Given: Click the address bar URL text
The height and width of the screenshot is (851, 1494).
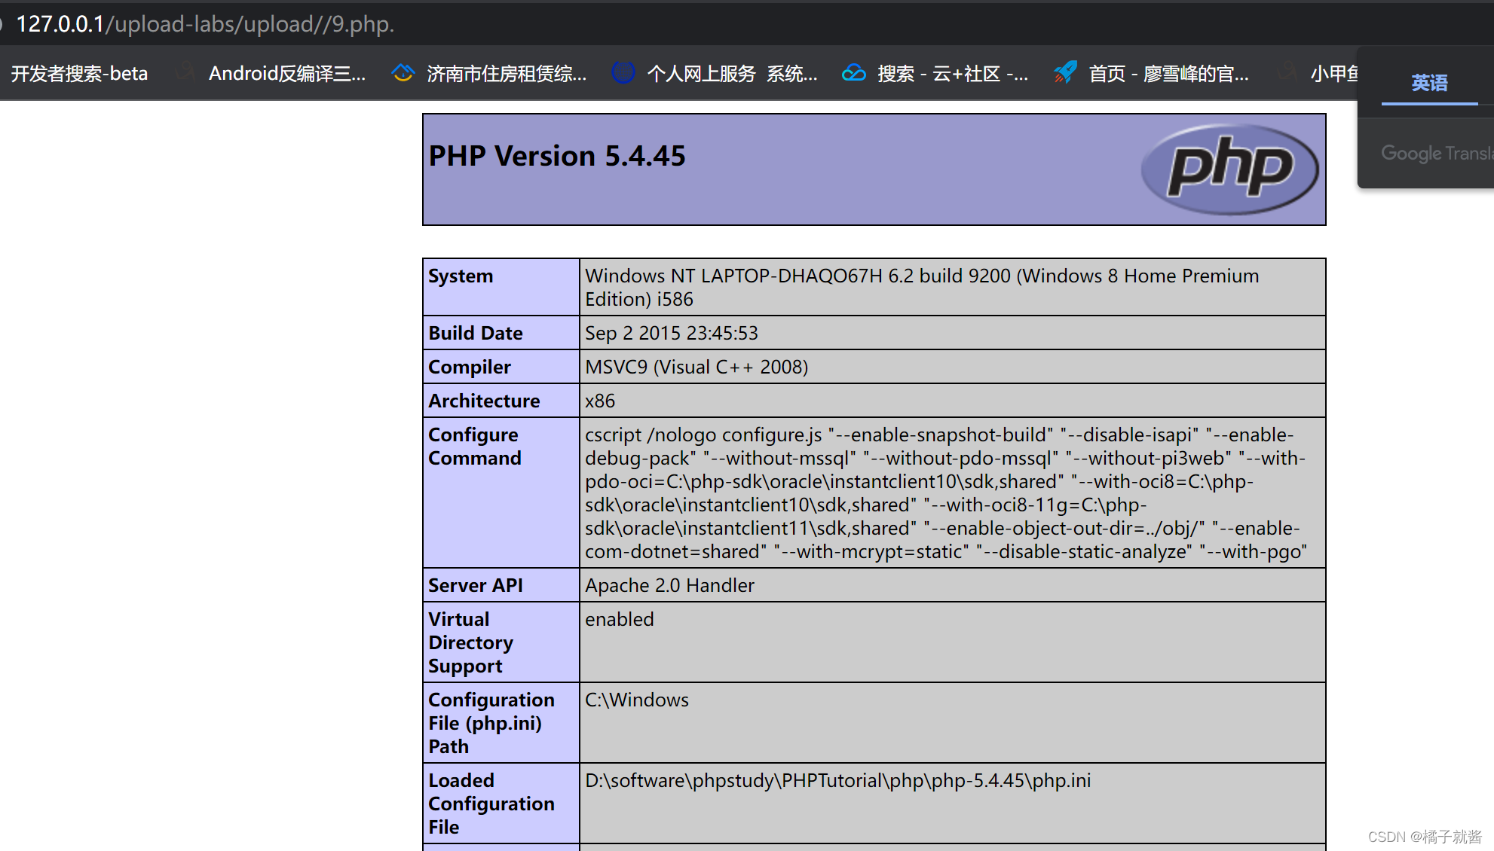Looking at the screenshot, I should 205,24.
